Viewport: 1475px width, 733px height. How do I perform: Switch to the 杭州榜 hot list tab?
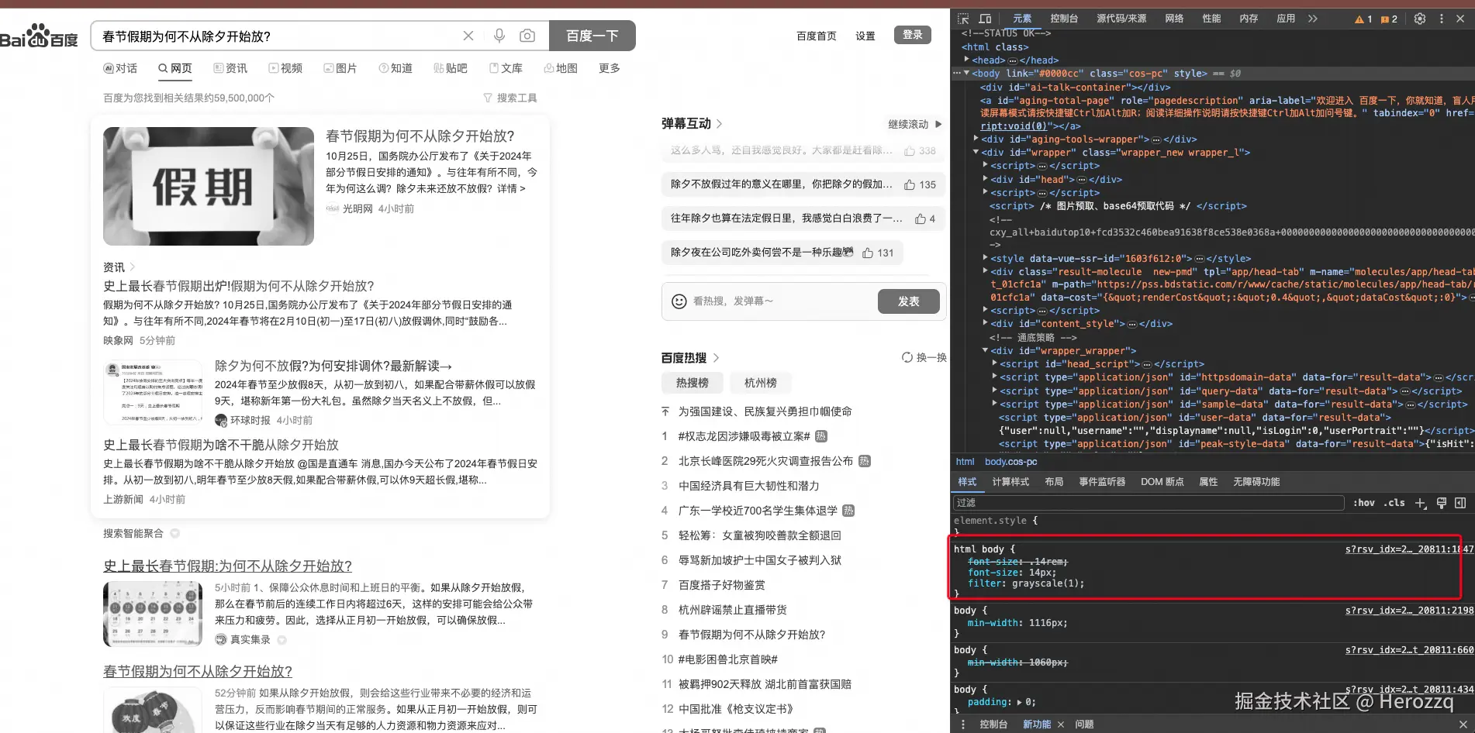click(761, 383)
